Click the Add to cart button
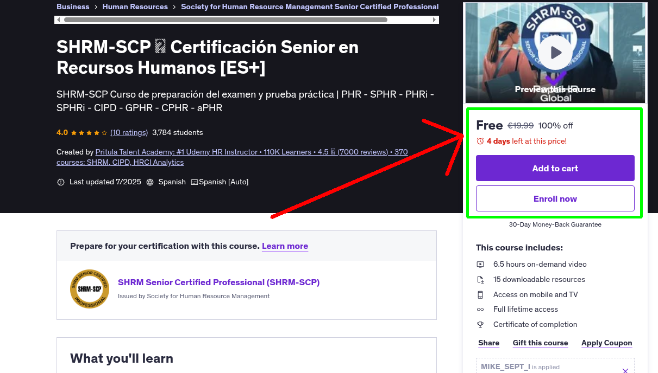 (555, 168)
